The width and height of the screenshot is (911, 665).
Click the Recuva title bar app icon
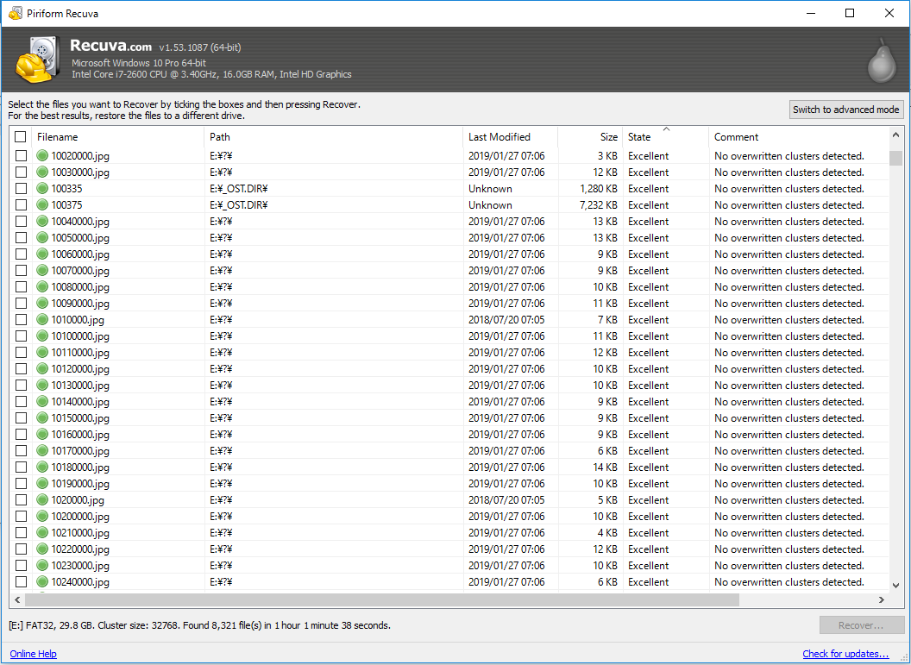16,13
